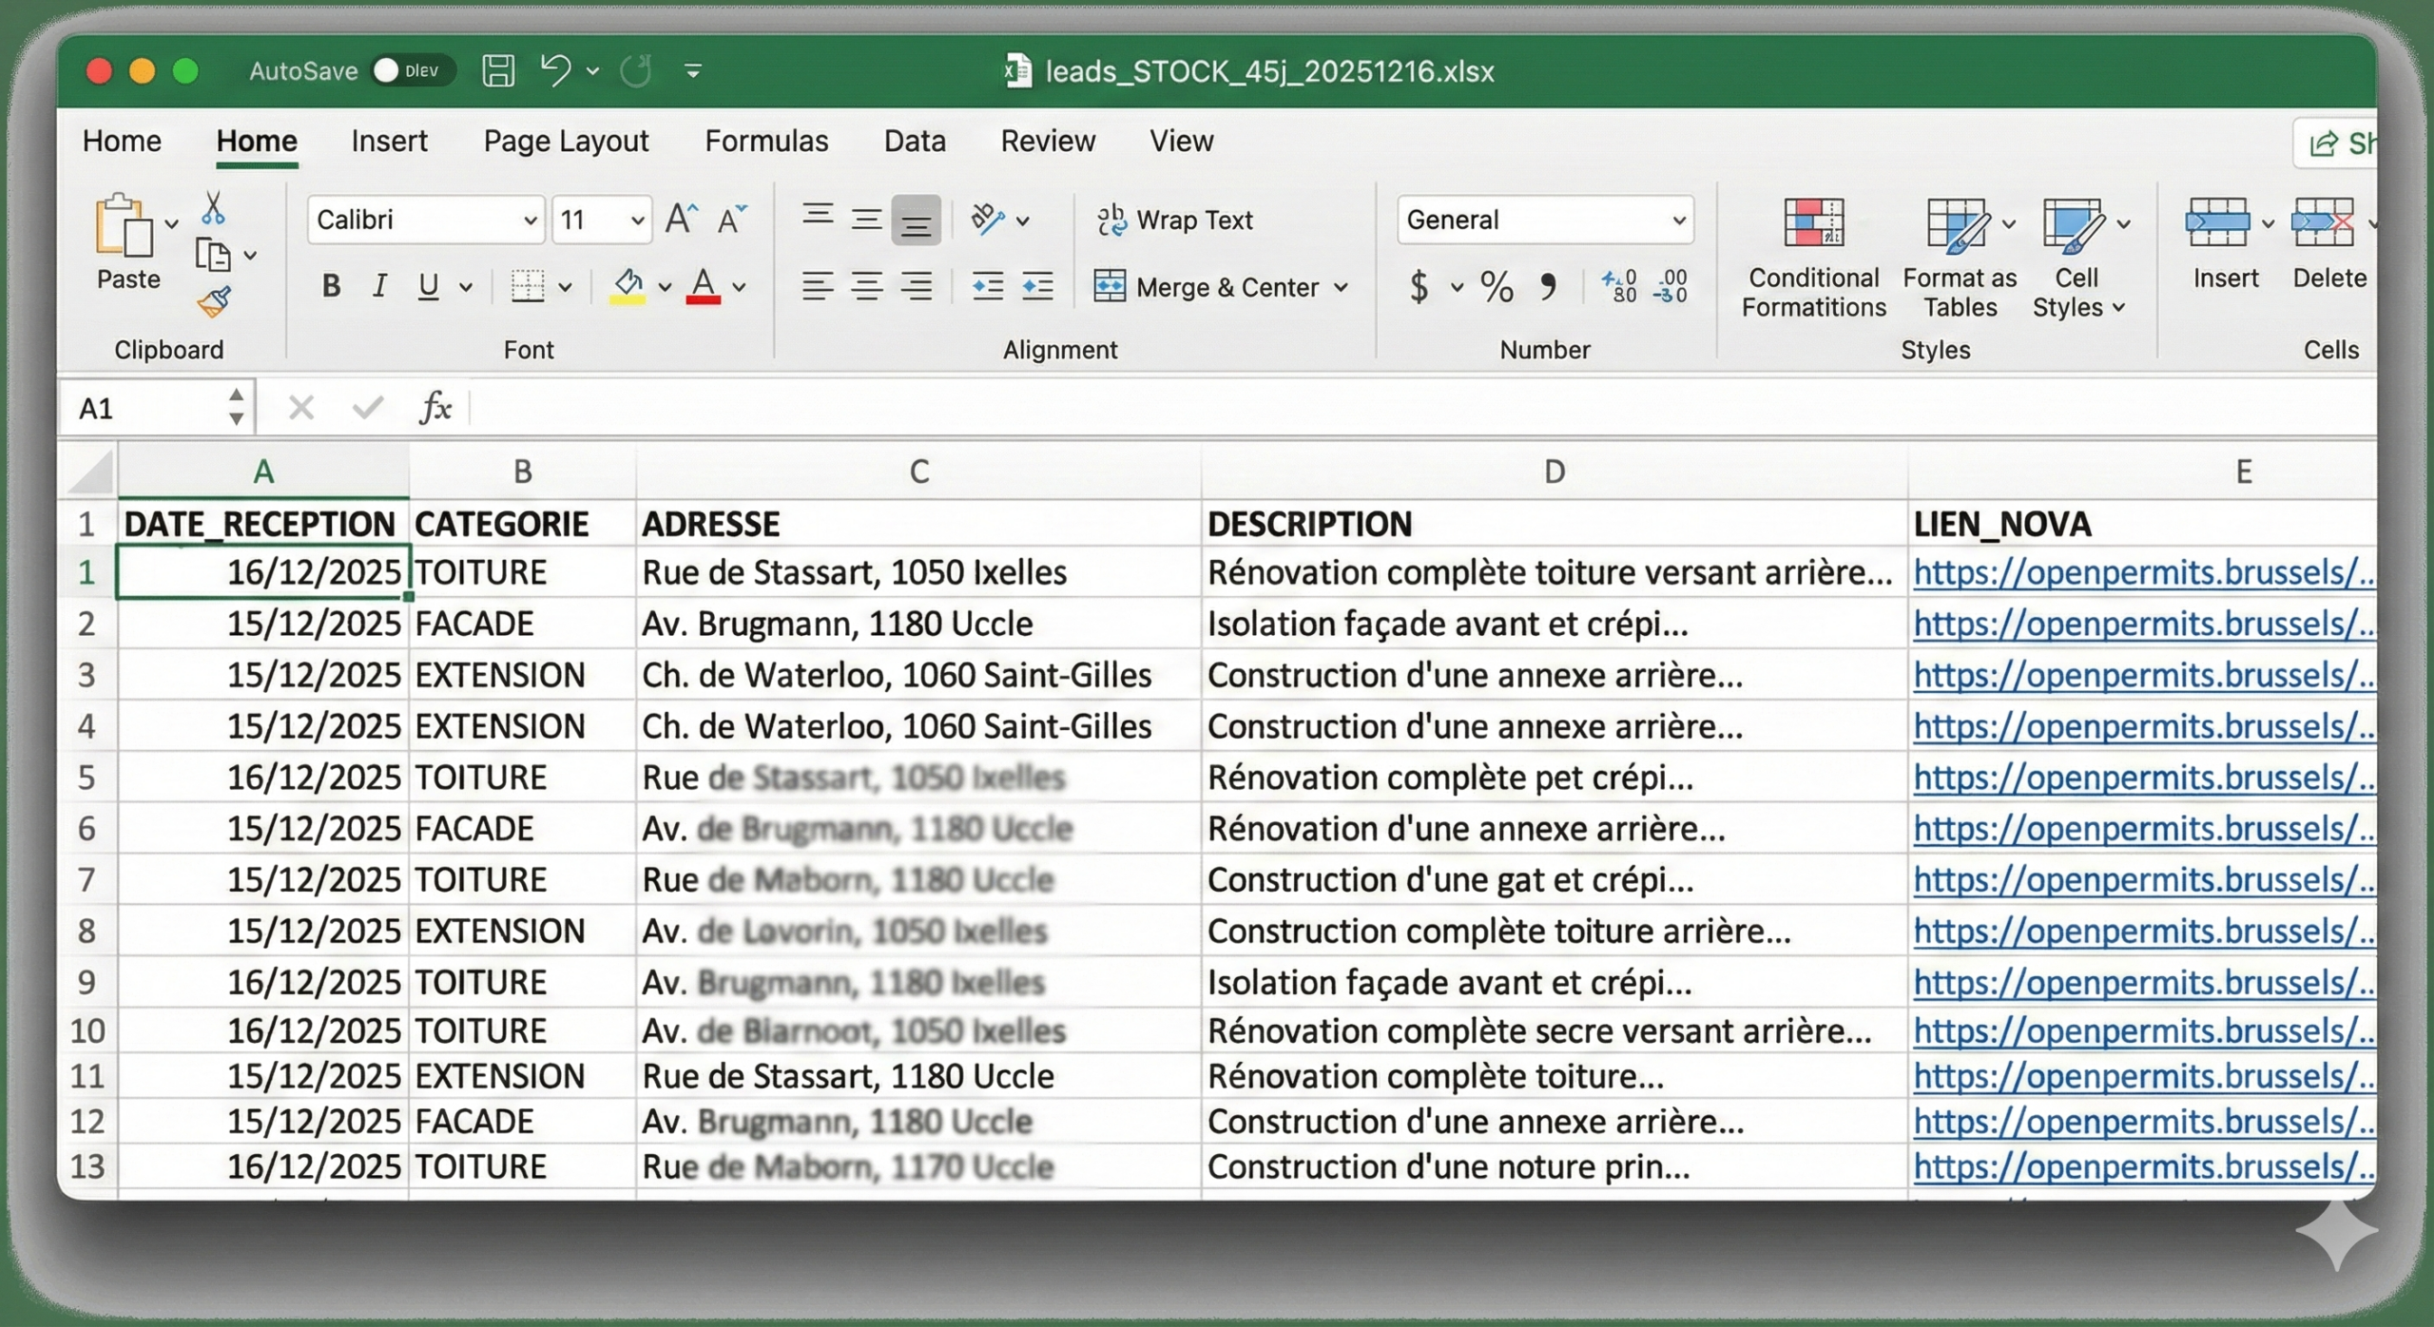Click the Increase Font Size icon
2434x1327 pixels.
[x=681, y=220]
